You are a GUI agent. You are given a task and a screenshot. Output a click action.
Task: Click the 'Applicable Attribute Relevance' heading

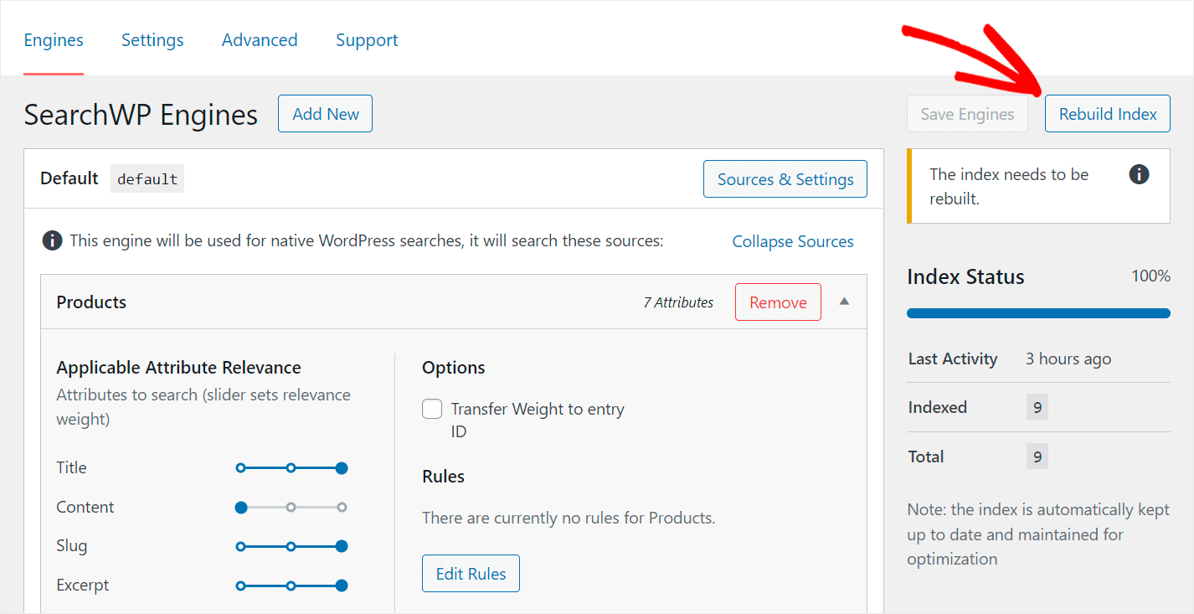(x=178, y=367)
